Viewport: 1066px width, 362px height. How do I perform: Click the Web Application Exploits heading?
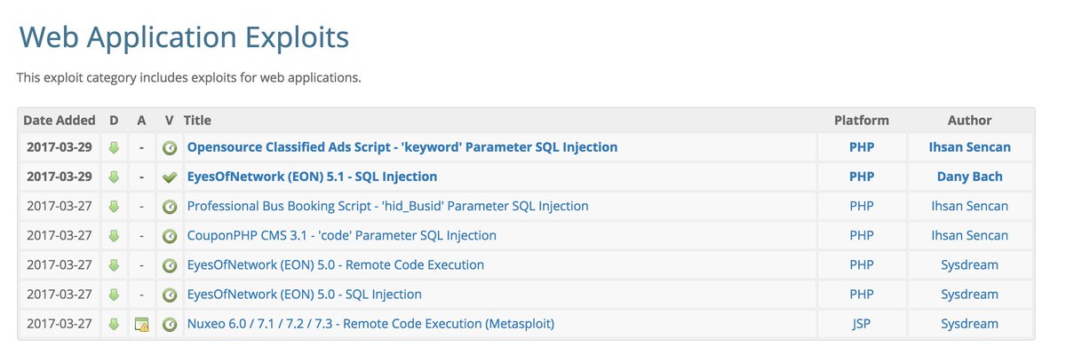point(184,38)
